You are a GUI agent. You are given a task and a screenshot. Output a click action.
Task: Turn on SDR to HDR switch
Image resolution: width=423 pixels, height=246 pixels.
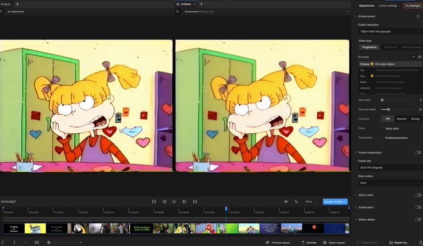[x=418, y=195]
